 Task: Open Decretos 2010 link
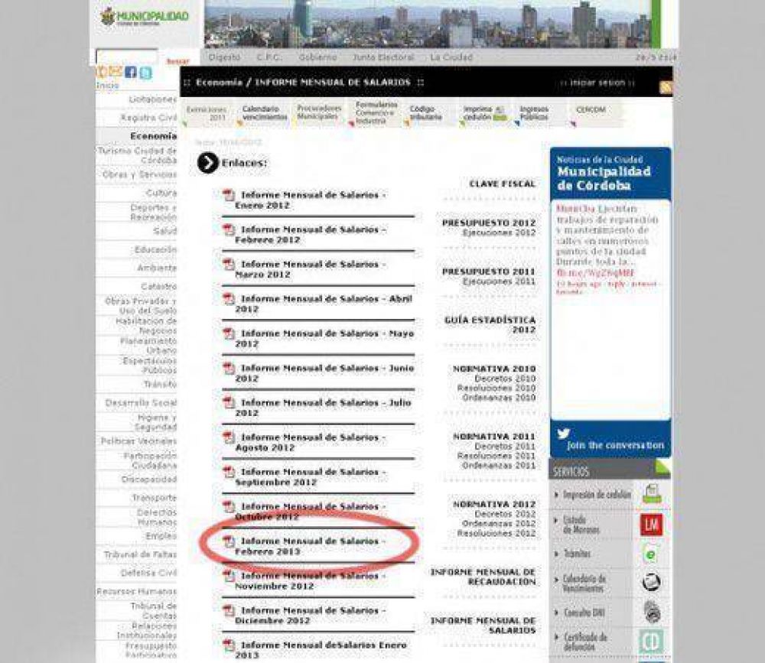click(505, 379)
